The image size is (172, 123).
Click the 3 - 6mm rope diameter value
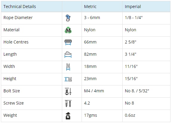(x=92, y=18)
